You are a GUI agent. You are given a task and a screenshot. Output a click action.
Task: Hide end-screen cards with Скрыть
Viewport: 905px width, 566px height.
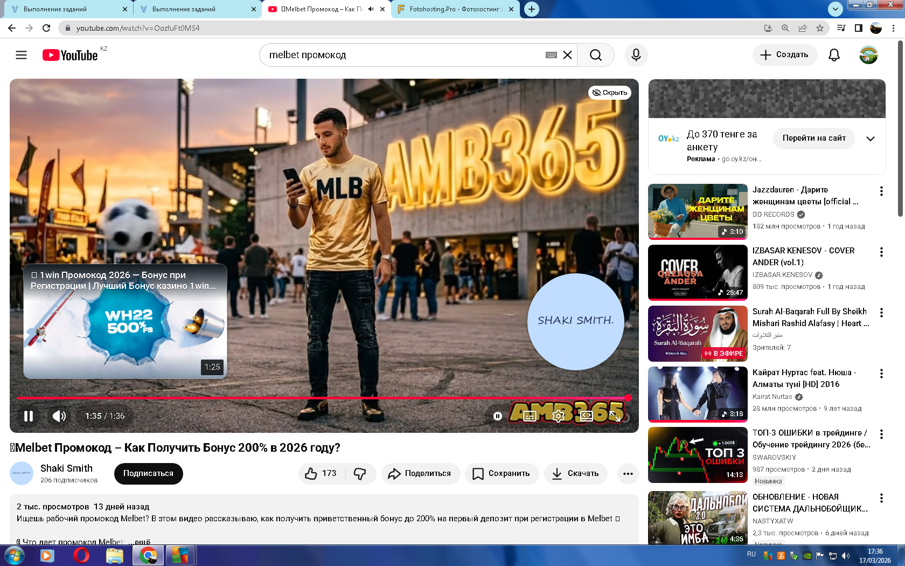(610, 93)
